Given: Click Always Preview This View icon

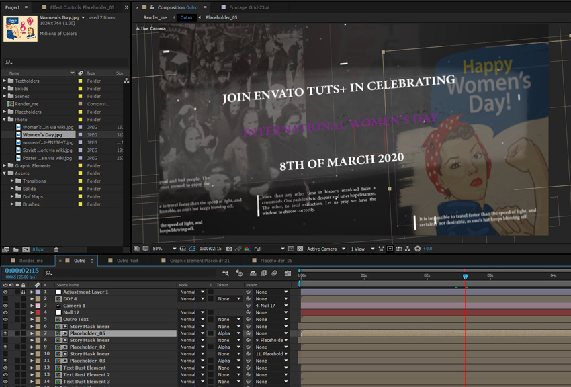Looking at the screenshot, I should point(136,249).
